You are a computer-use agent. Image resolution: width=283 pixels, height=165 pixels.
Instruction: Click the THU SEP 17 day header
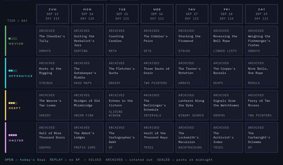pyautogui.click(x=192, y=14)
